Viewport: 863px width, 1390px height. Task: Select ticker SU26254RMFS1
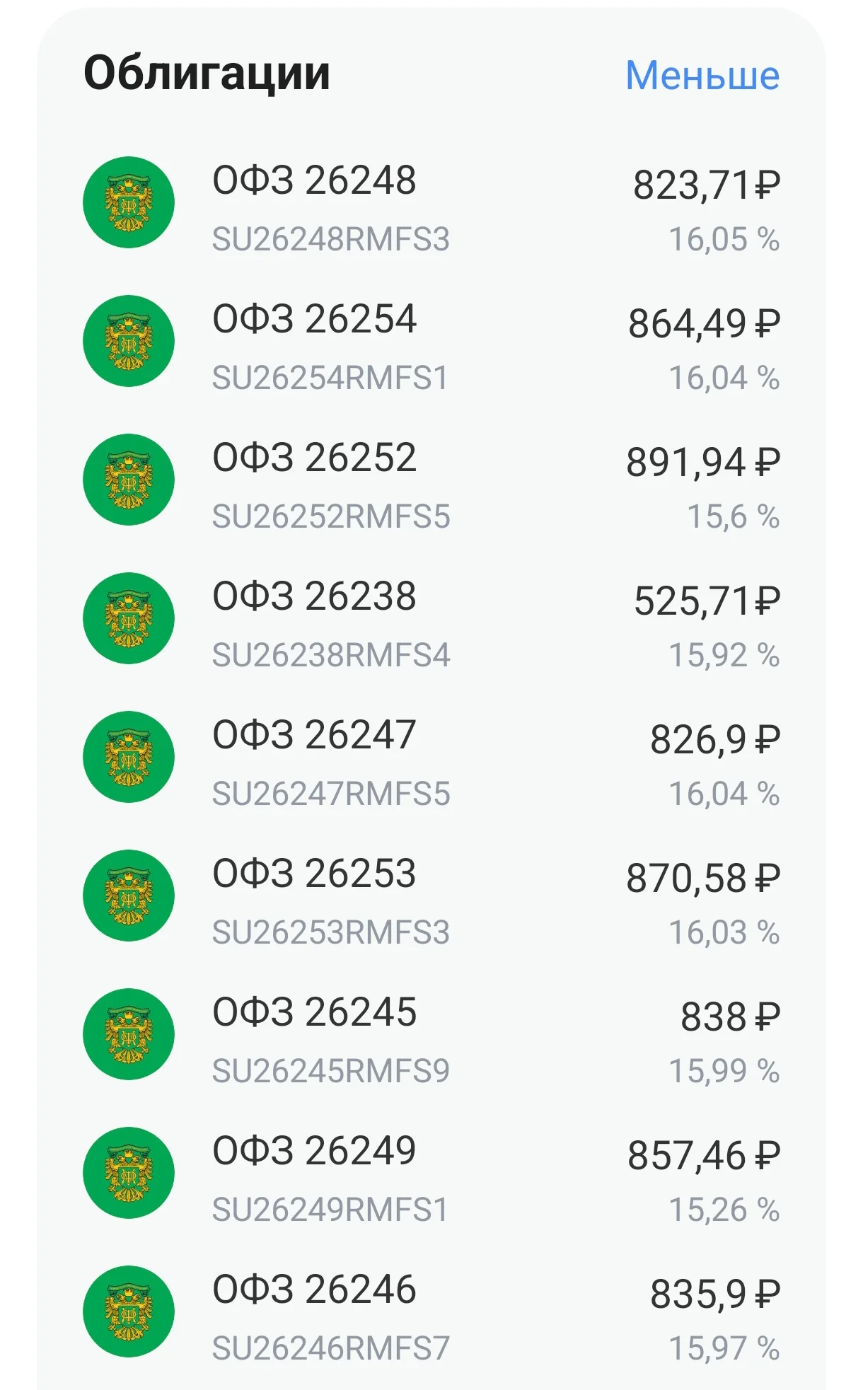pyautogui.click(x=330, y=378)
